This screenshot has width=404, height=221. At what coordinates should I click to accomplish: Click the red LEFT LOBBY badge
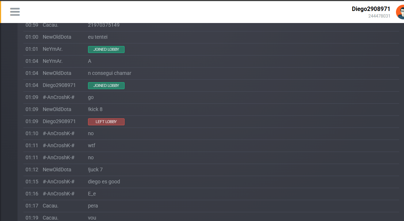point(106,122)
